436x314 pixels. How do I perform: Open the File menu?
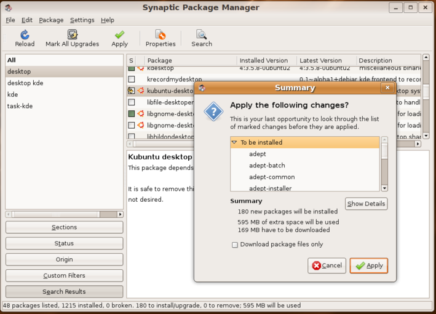[x=10, y=20]
